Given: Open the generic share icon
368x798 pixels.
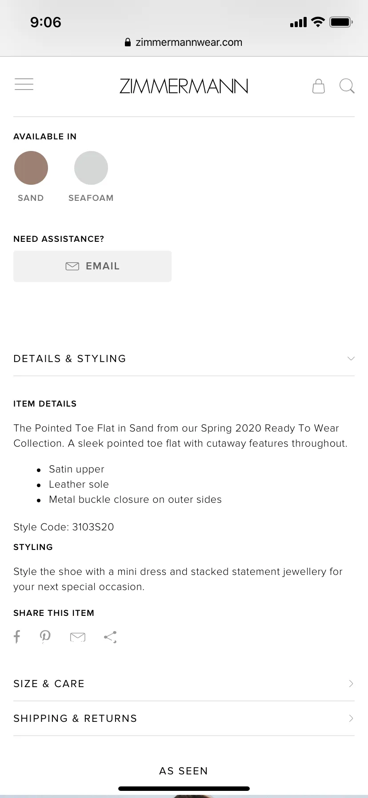Looking at the screenshot, I should pyautogui.click(x=110, y=637).
